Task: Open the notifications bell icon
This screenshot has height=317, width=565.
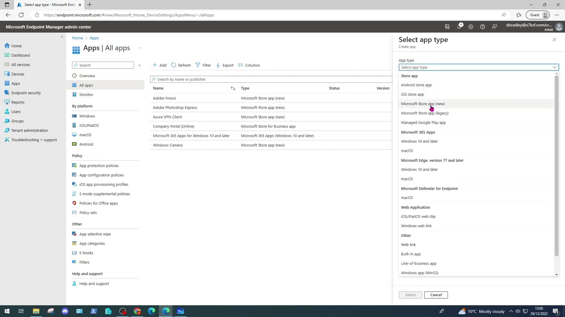Action: (459, 26)
